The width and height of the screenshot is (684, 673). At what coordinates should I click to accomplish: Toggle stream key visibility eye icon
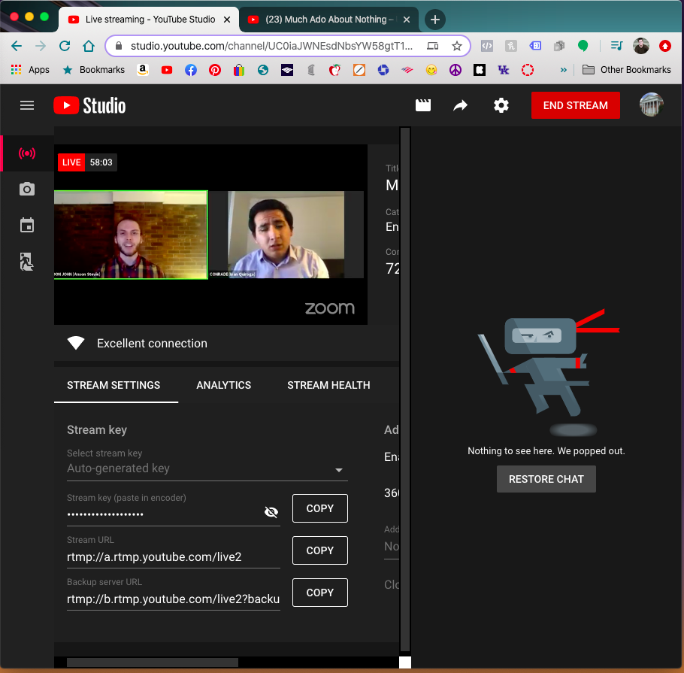point(271,512)
